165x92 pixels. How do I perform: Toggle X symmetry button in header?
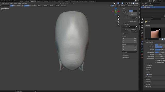click(112, 6)
